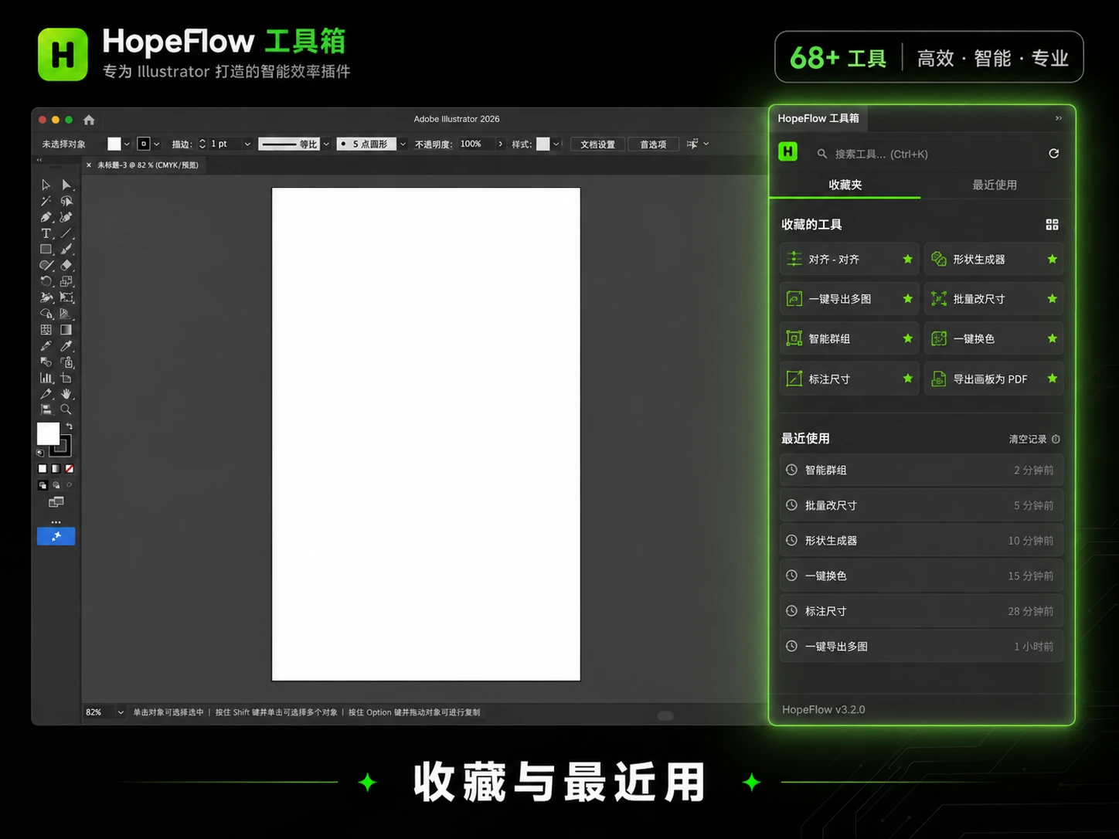Screen dimensions: 1119x839
Task: Open recent item 一键导出多图 1 小时前
Action: 921,646
